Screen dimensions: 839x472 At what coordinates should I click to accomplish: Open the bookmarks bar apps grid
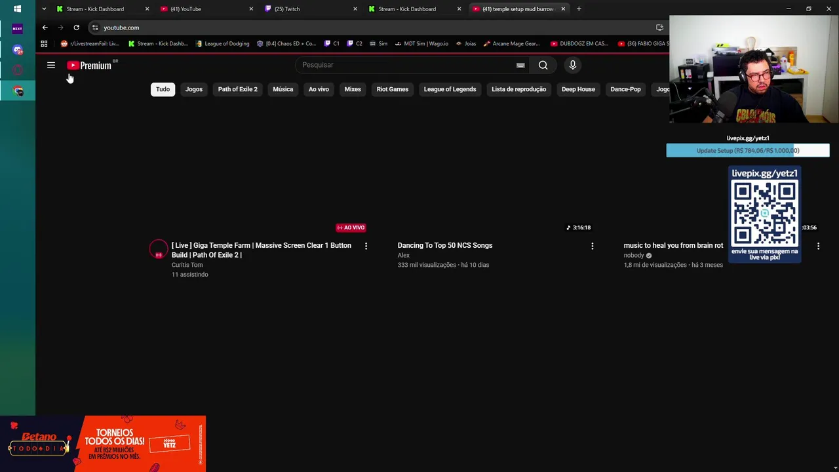click(x=44, y=44)
